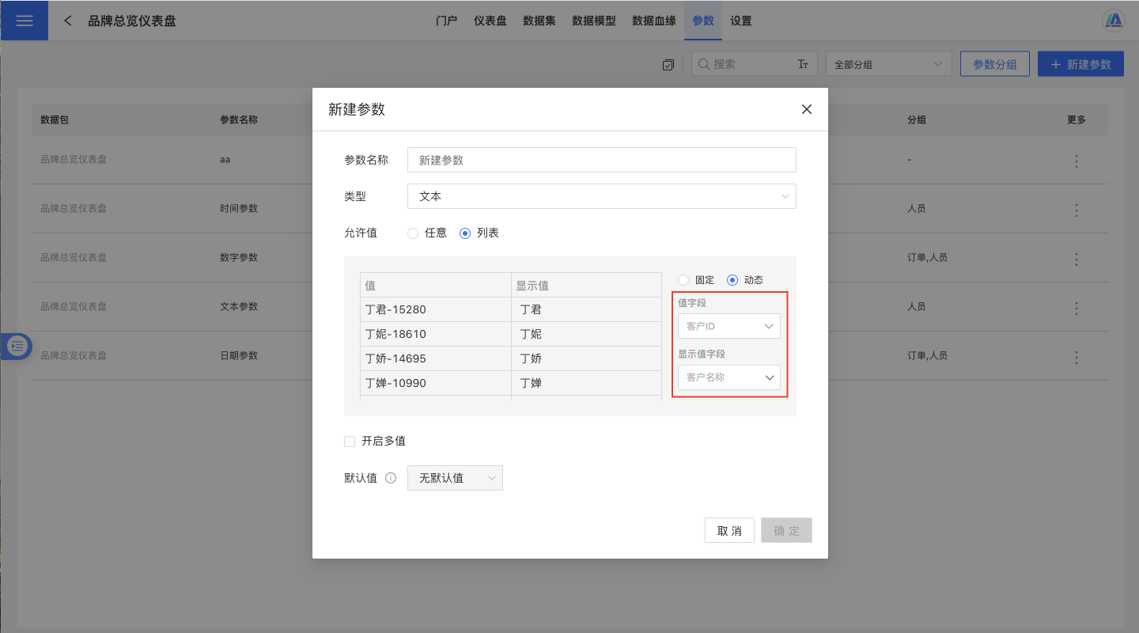
Task: Open the 默认值 dropdown showing 无默认值
Action: pyautogui.click(x=455, y=478)
